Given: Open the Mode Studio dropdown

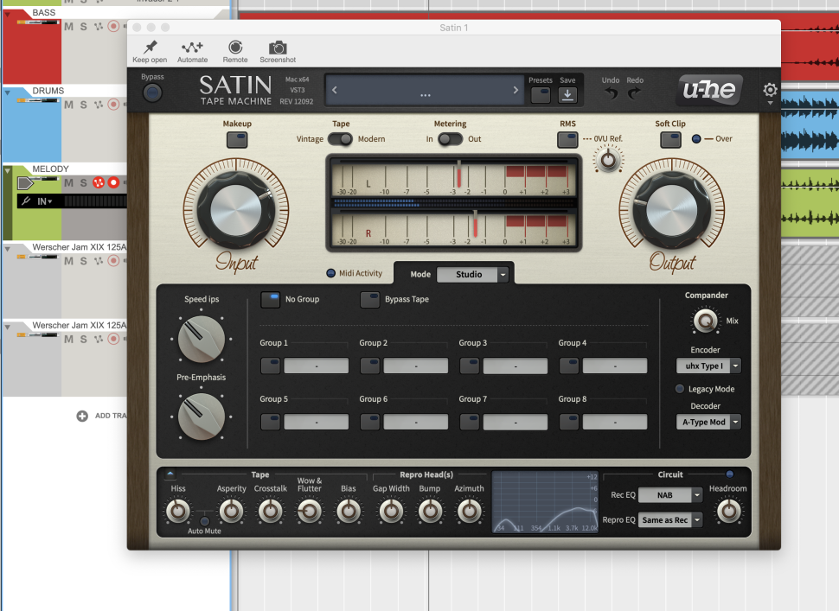Looking at the screenshot, I should pos(472,275).
